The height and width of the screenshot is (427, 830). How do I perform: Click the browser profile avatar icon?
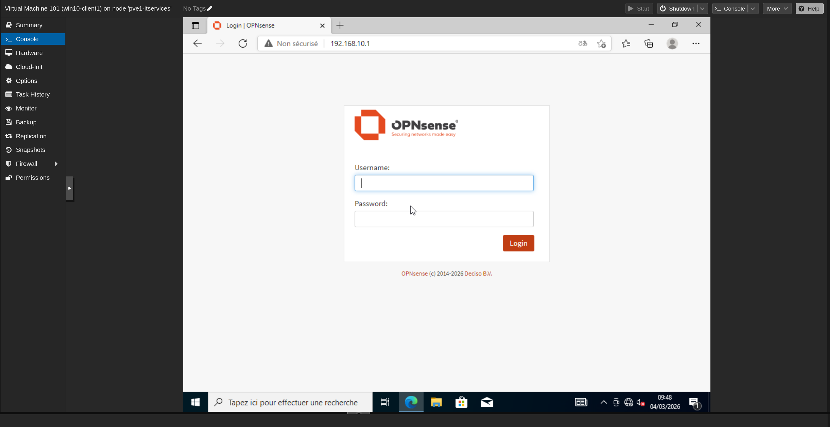672,44
